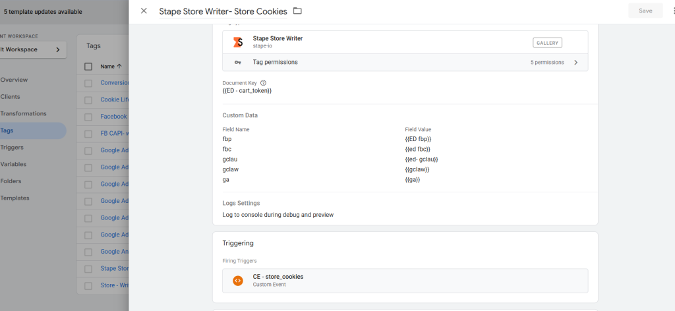Open Templates in the sidebar
The height and width of the screenshot is (311, 675).
pos(15,198)
